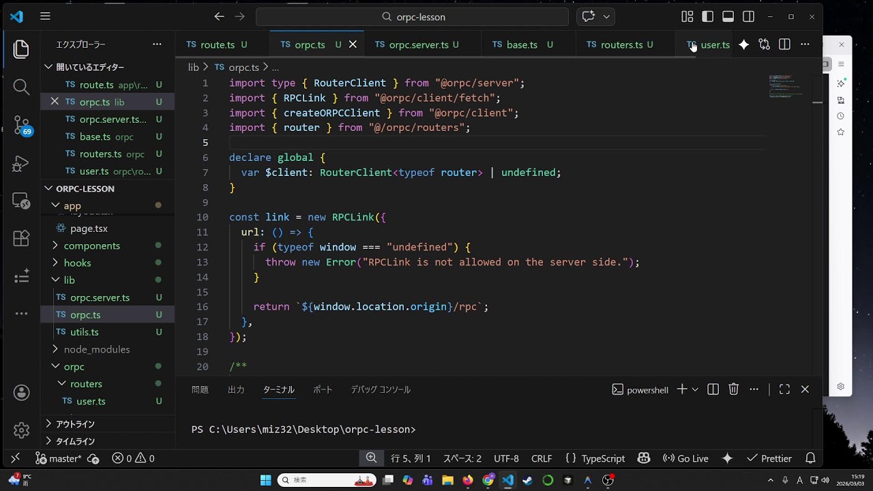Viewport: 873px width, 491px height.
Task: Open the Explorer view in activity bar
Action: [21, 49]
